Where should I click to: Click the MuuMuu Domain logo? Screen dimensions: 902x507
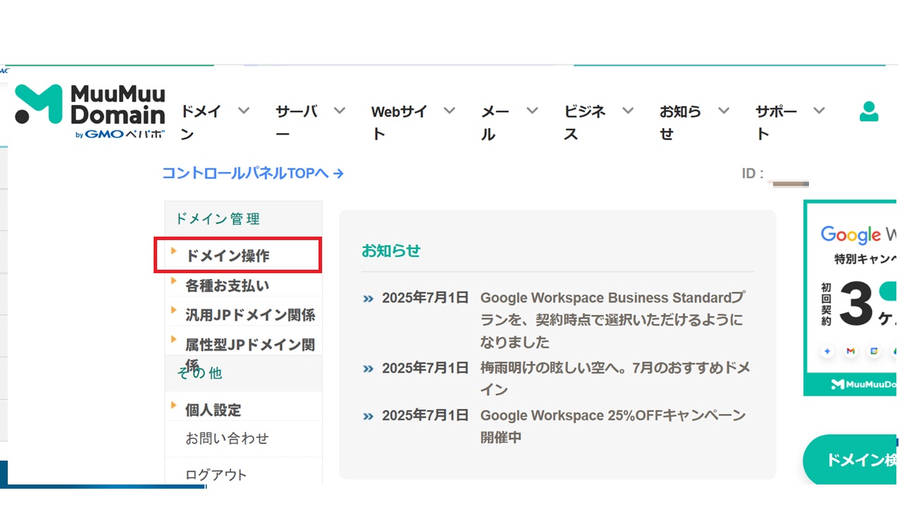pos(90,113)
